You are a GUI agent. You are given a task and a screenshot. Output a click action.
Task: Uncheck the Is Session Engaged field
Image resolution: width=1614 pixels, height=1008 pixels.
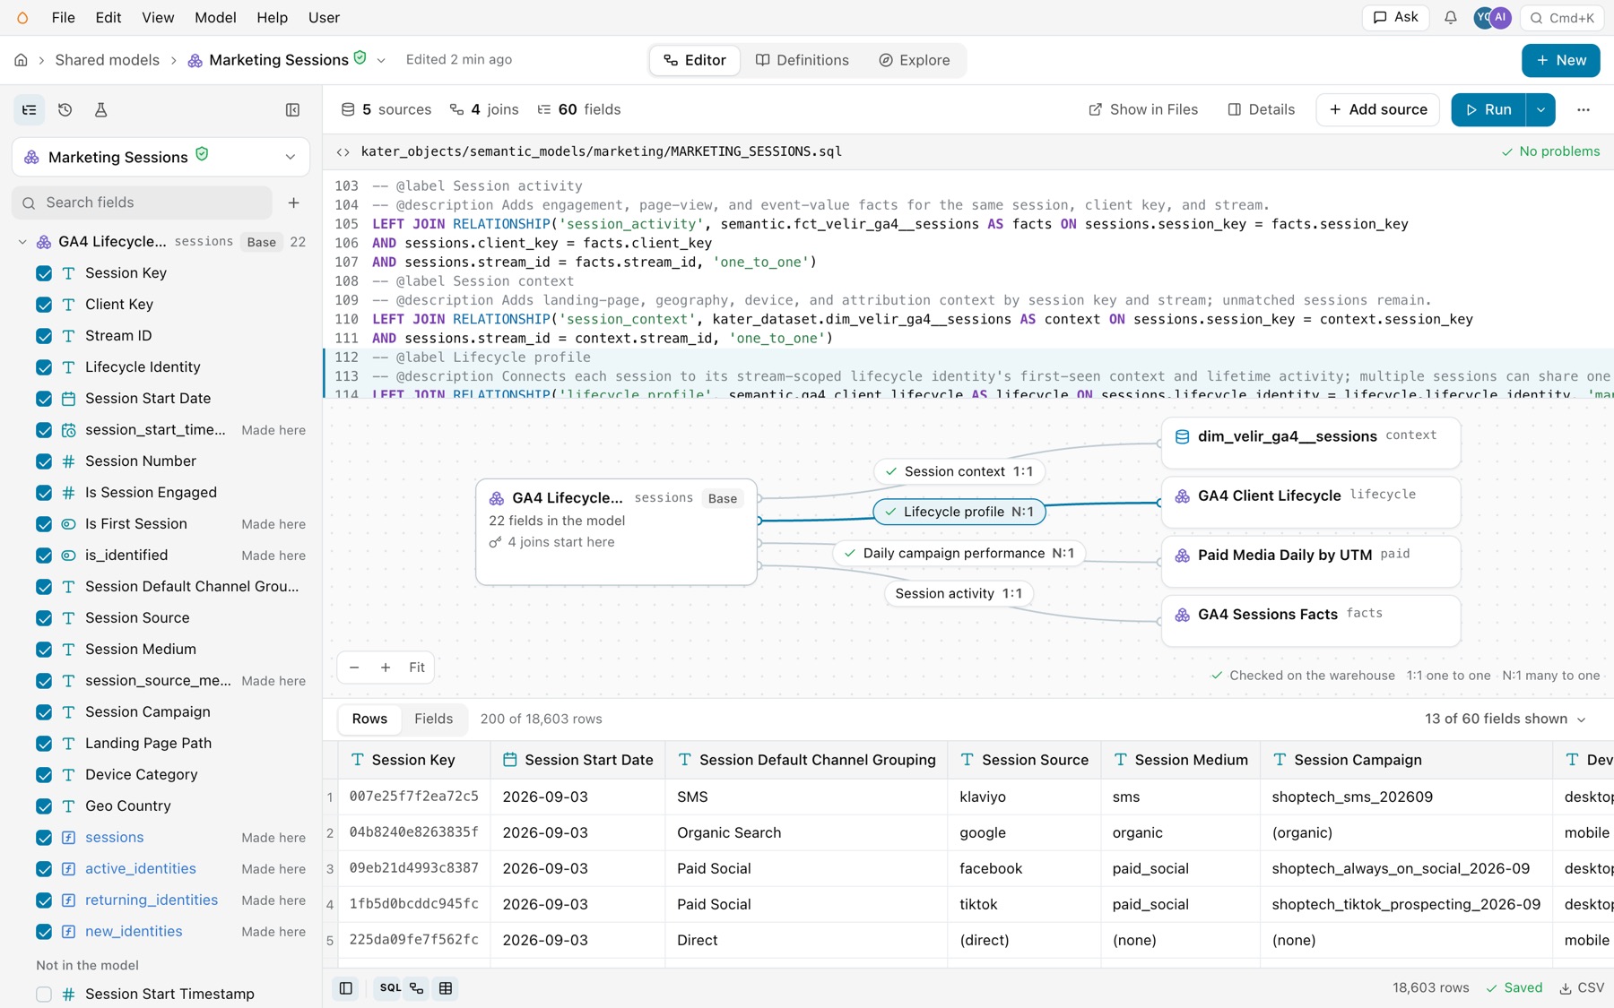click(44, 493)
